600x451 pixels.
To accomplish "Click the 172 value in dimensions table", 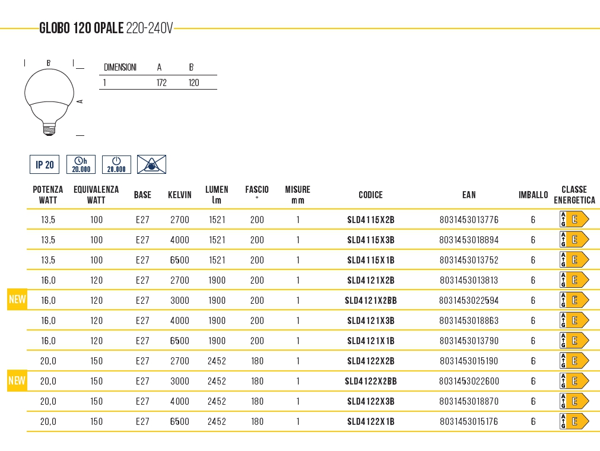I will point(161,83).
